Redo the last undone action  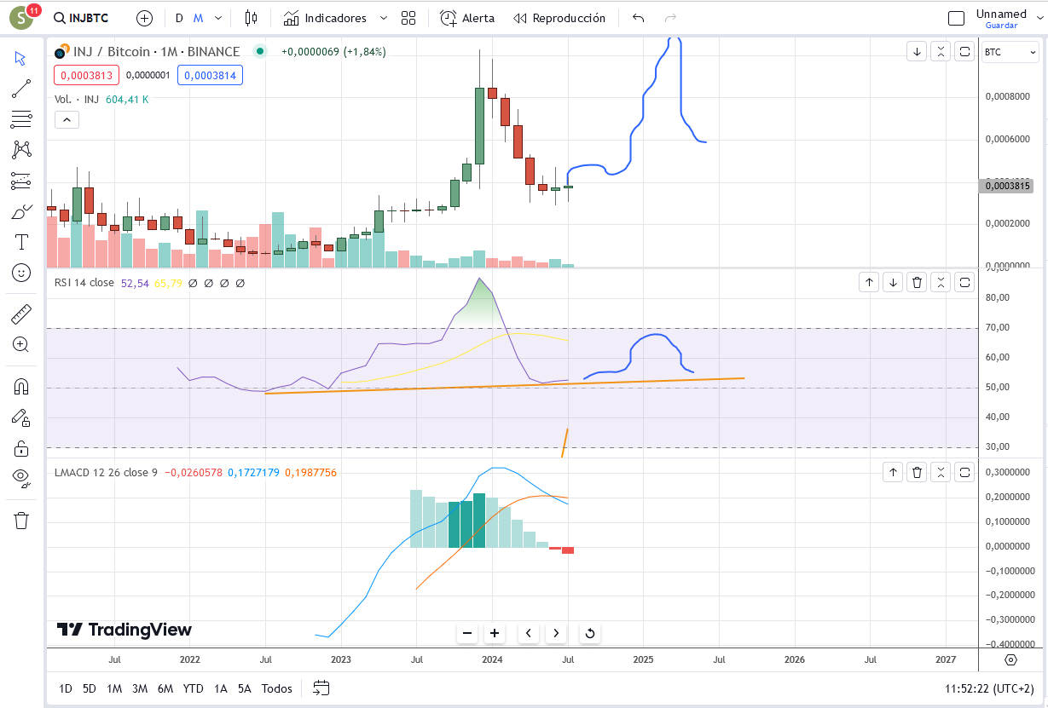coord(670,18)
